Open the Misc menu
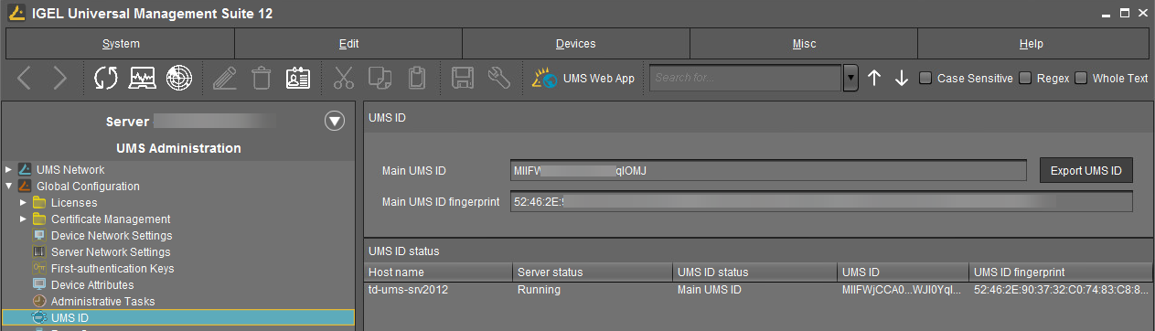Image resolution: width=1155 pixels, height=331 pixels. coord(804,44)
